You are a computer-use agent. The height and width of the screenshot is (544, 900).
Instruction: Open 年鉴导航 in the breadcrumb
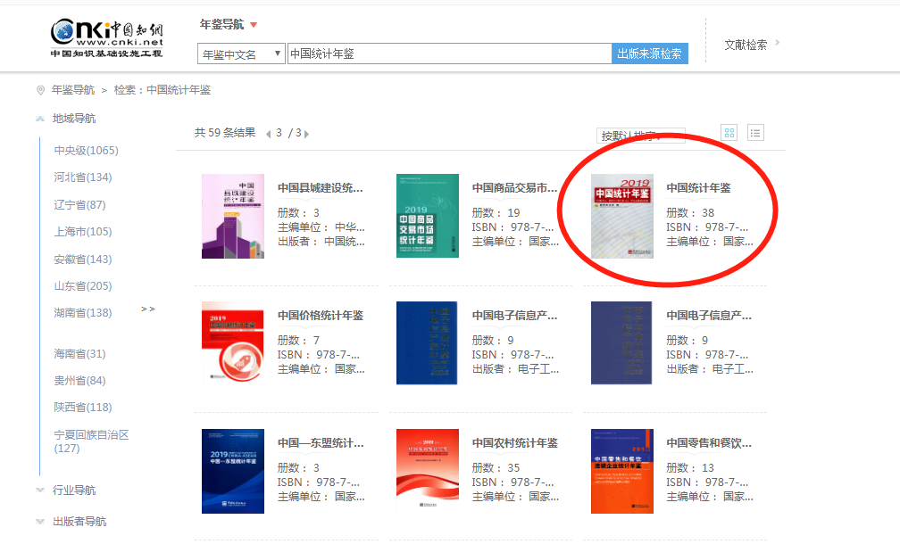point(73,90)
